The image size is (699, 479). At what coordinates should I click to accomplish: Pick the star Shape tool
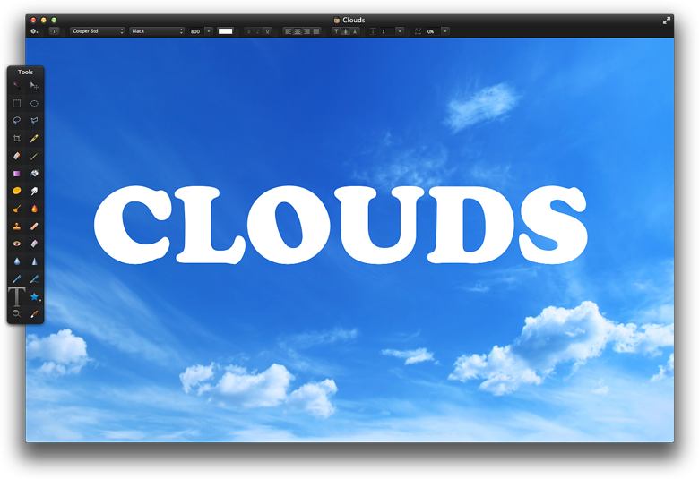point(34,296)
